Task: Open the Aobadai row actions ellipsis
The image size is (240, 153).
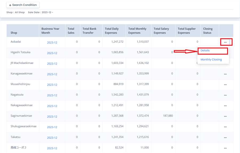Action: click(225, 42)
